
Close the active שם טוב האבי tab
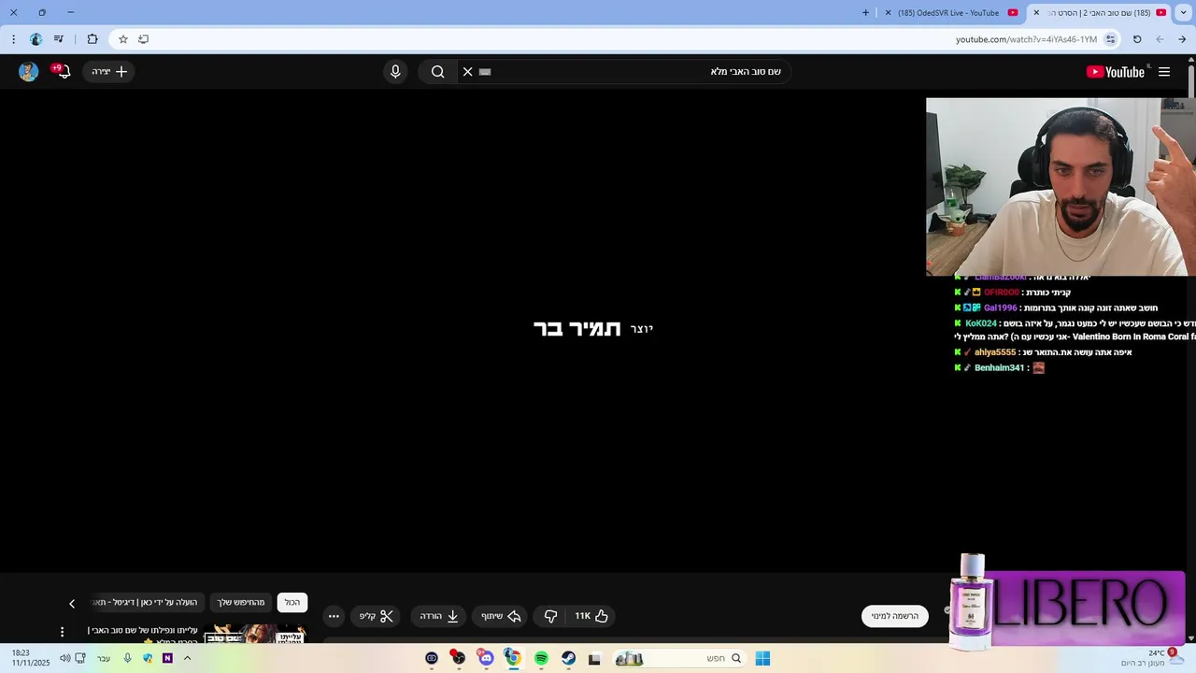point(1036,13)
